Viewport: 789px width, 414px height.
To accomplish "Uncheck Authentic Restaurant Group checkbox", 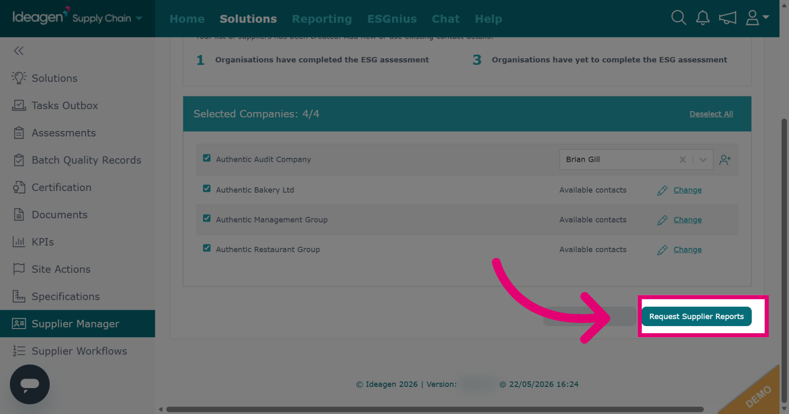I will [207, 248].
